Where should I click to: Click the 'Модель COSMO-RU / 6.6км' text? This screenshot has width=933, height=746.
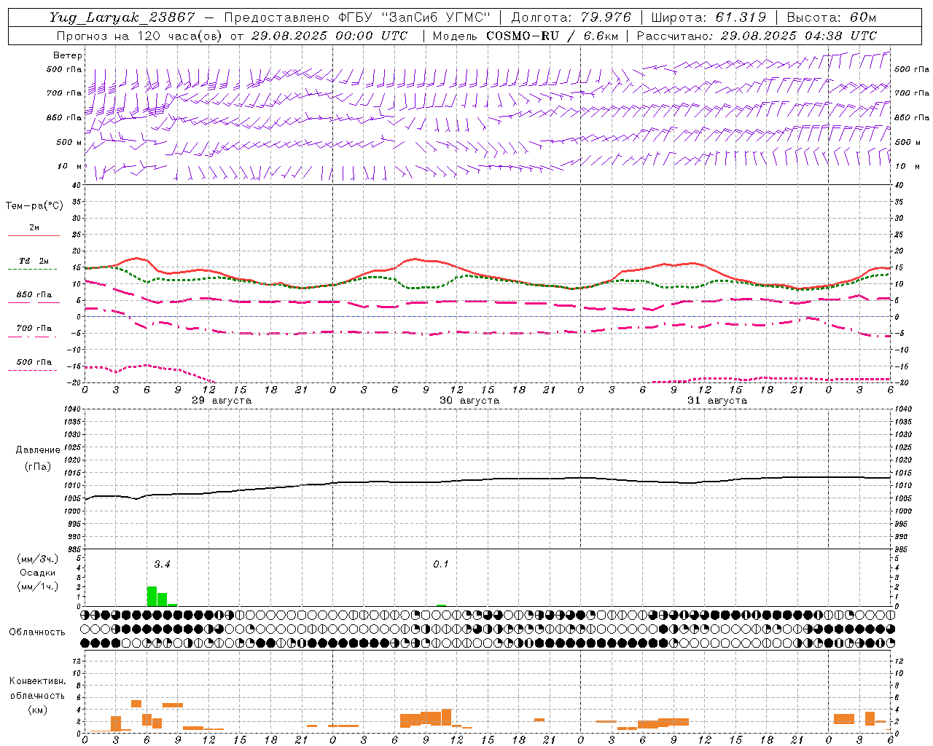click(526, 36)
